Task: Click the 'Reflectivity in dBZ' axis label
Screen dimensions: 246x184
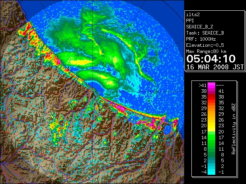Action: tap(234, 129)
